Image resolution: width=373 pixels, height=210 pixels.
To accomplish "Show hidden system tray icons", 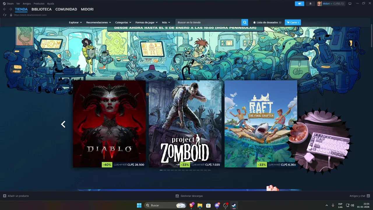I will [x=327, y=205].
